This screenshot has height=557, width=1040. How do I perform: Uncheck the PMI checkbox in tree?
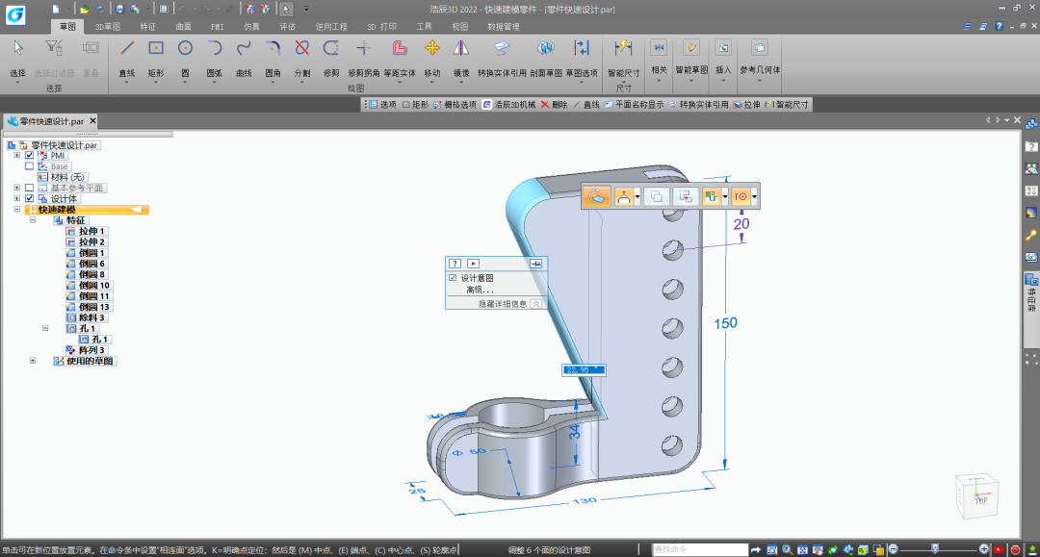click(x=30, y=155)
